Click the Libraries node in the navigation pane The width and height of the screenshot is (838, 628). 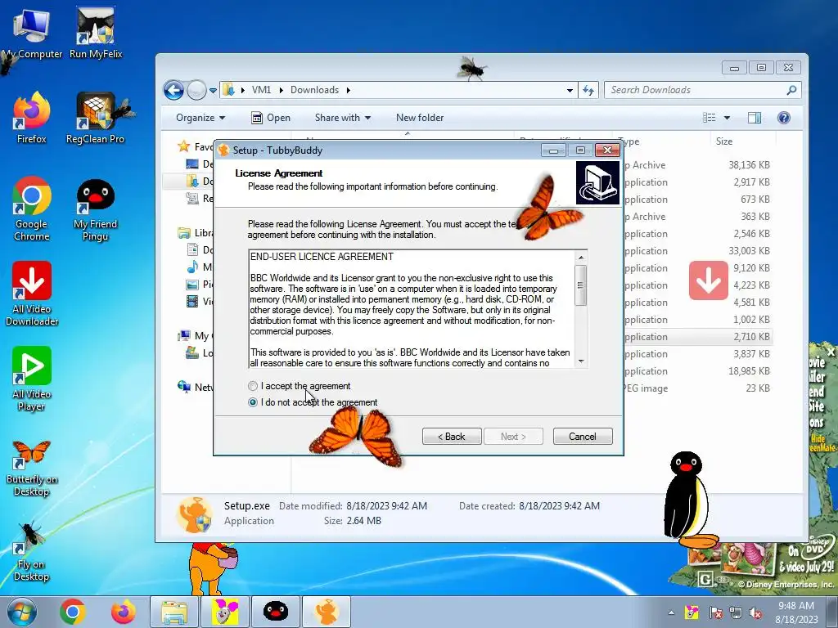[x=196, y=233]
